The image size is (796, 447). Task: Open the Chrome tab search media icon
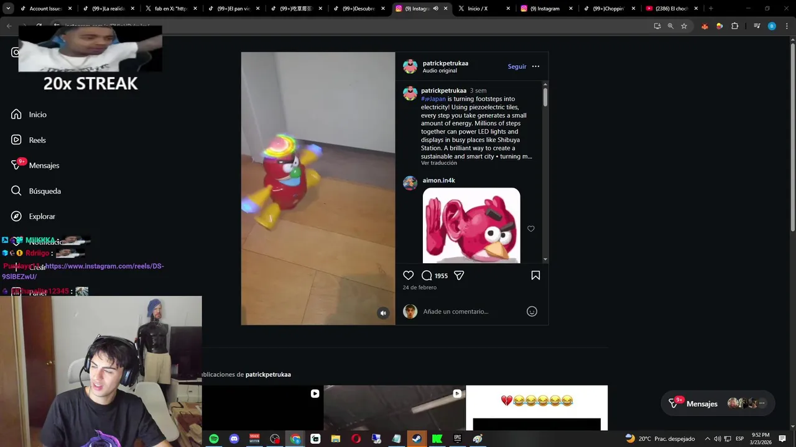point(757,26)
